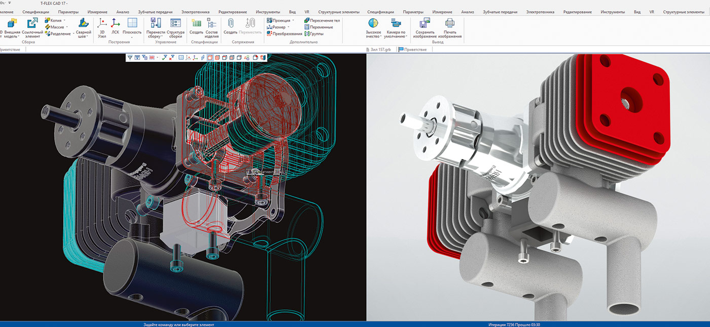Open Редактирование tab above the rendered viewport
This screenshot has width=710, height=327.
578,12
